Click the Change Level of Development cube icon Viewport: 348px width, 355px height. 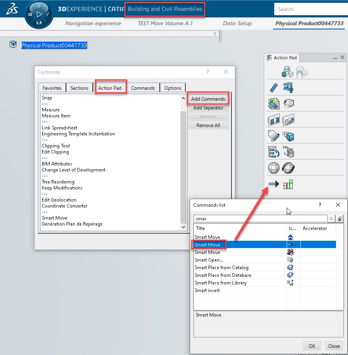(288, 136)
